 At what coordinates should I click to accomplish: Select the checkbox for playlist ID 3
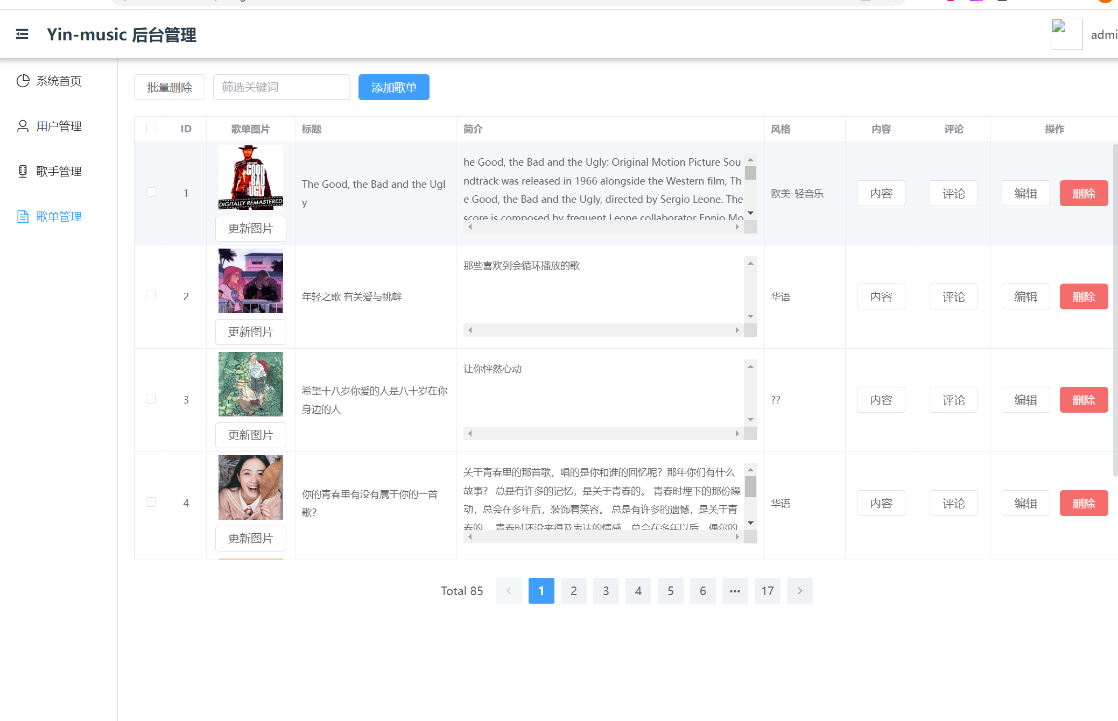tap(151, 399)
